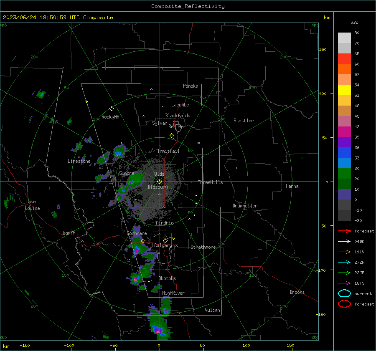Click the Cochrane city label
The image size is (376, 351).
coord(137,233)
